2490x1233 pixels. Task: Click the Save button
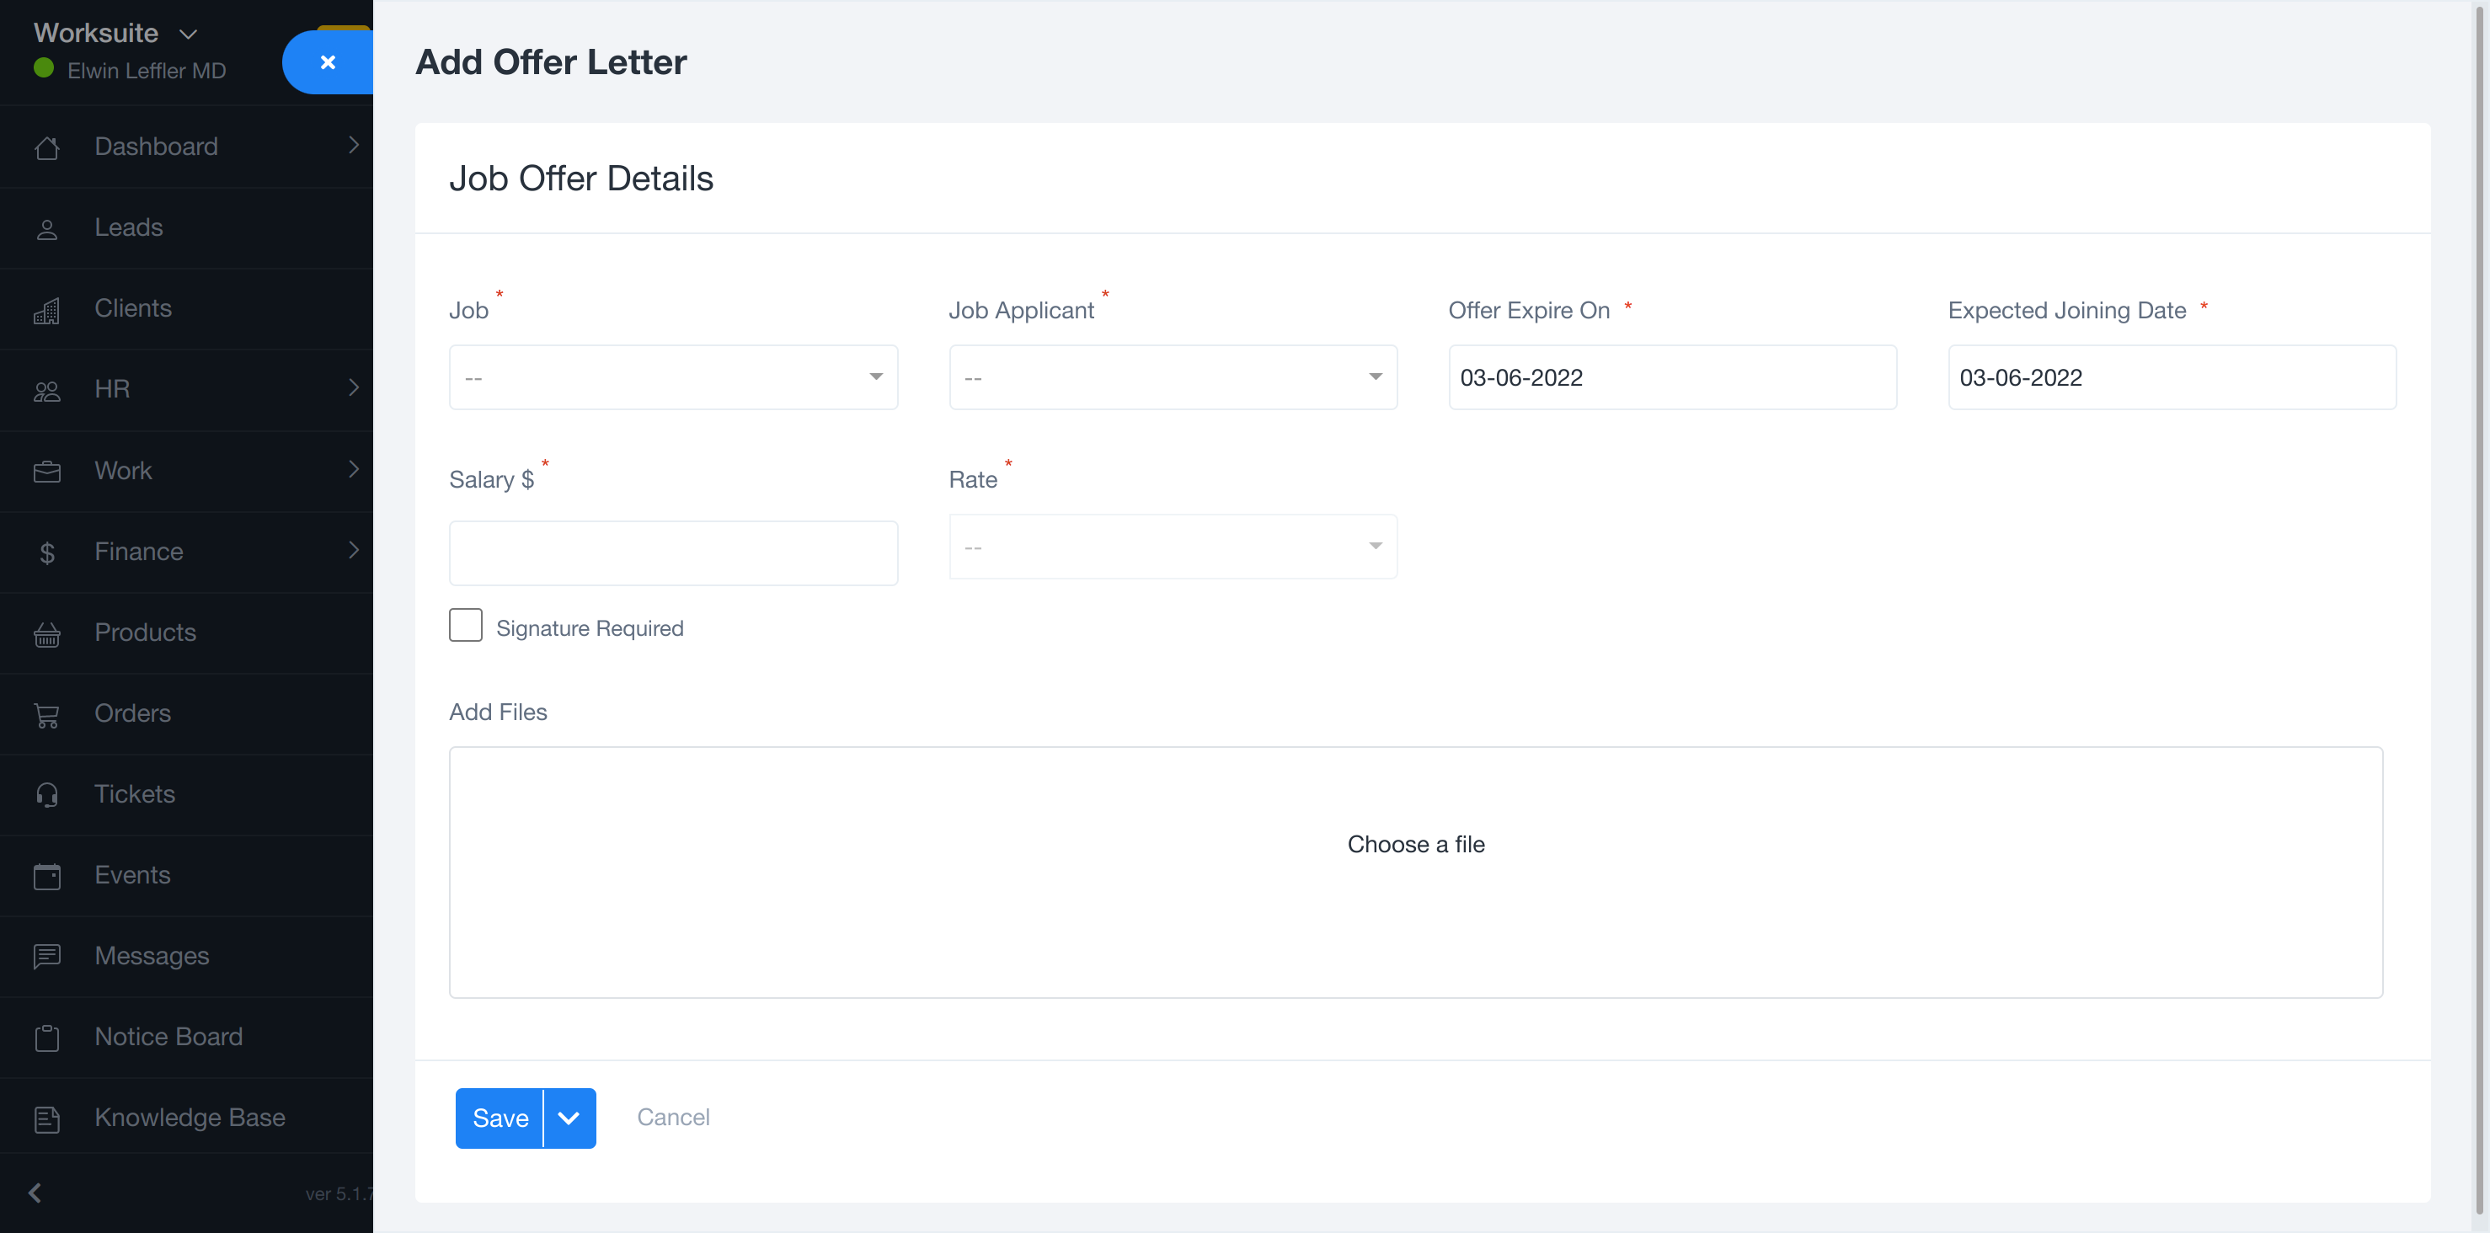click(x=500, y=1118)
